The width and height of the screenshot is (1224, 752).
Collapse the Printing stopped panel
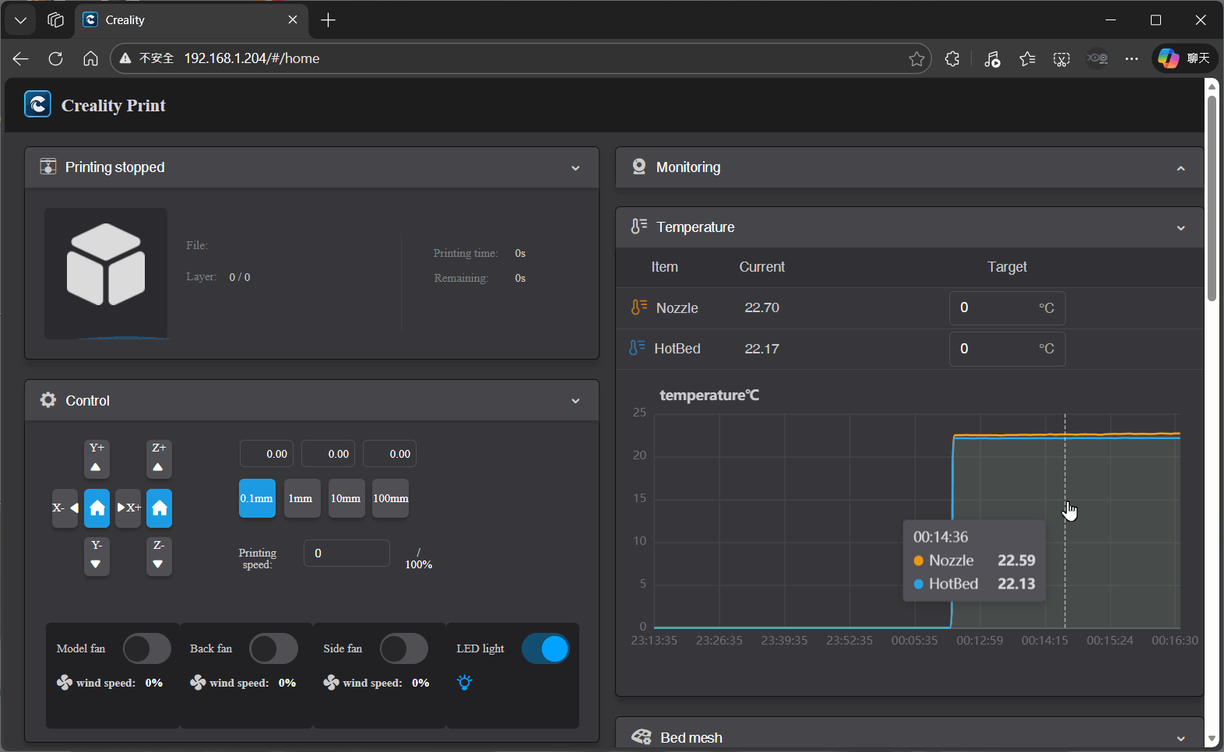point(575,168)
